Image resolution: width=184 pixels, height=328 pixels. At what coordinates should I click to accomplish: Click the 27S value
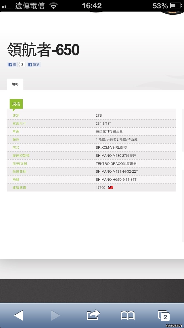click(99, 115)
